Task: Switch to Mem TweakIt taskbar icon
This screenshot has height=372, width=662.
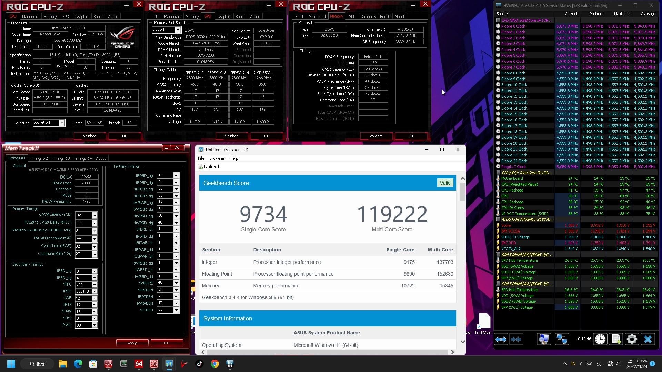Action: [x=108, y=364]
